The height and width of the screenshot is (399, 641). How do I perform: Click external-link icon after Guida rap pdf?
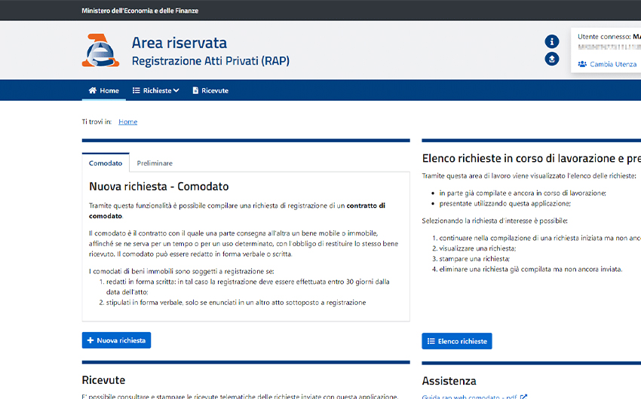524,396
